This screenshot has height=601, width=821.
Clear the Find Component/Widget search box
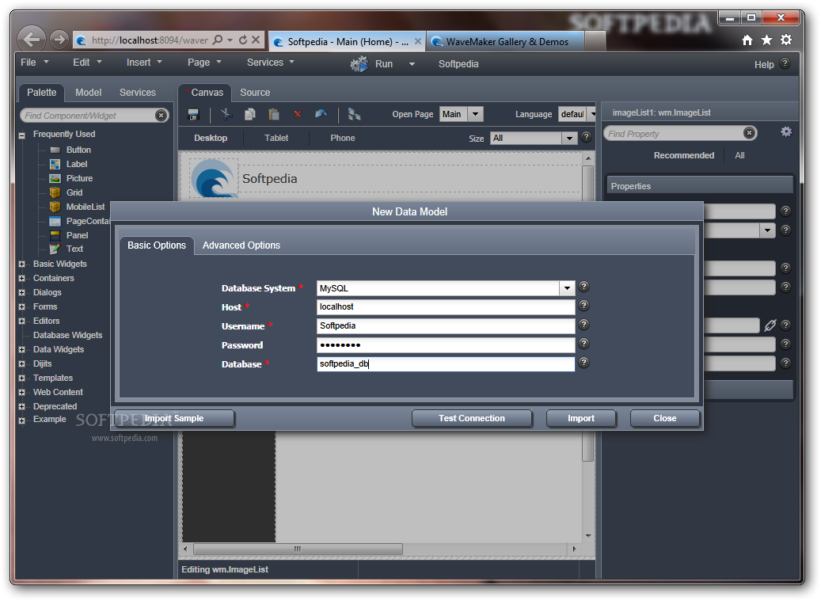pos(162,115)
